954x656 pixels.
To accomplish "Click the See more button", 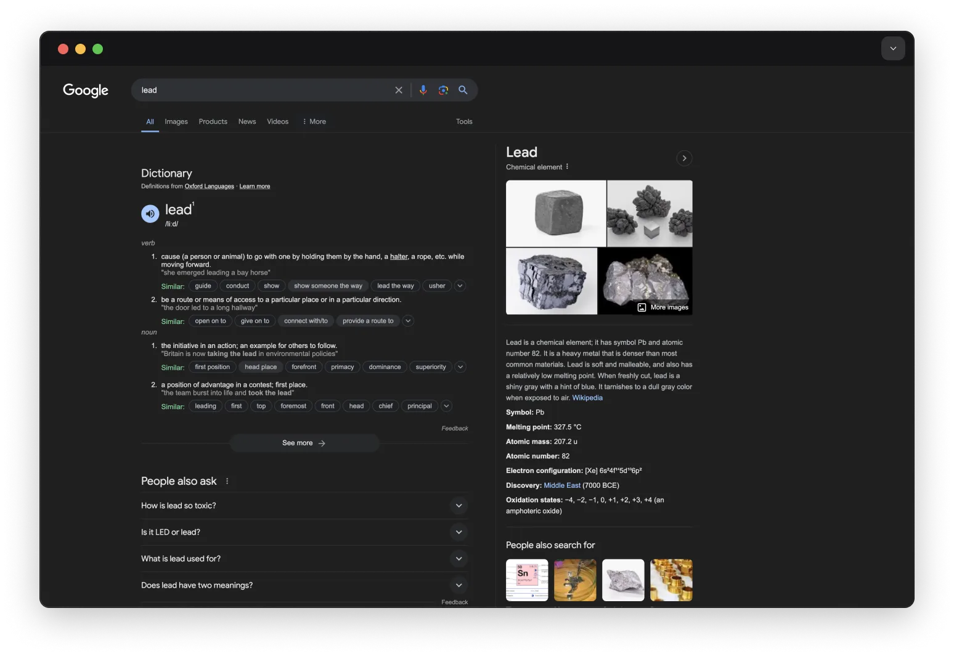I will 304,442.
